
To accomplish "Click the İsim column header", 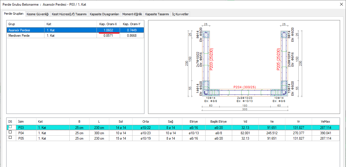I will pos(26,121).
